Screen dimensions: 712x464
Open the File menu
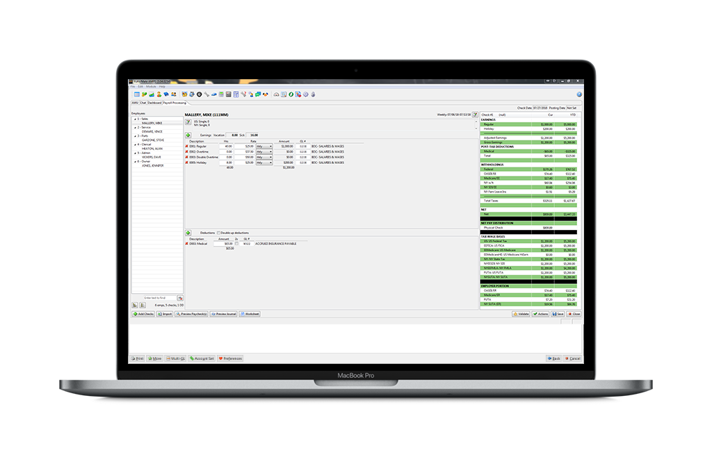tap(133, 87)
